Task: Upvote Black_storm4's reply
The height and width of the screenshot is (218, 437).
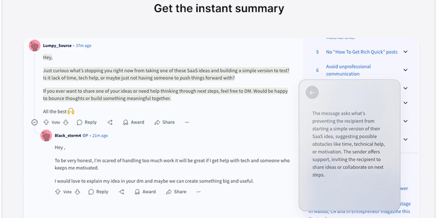Action: click(58, 192)
